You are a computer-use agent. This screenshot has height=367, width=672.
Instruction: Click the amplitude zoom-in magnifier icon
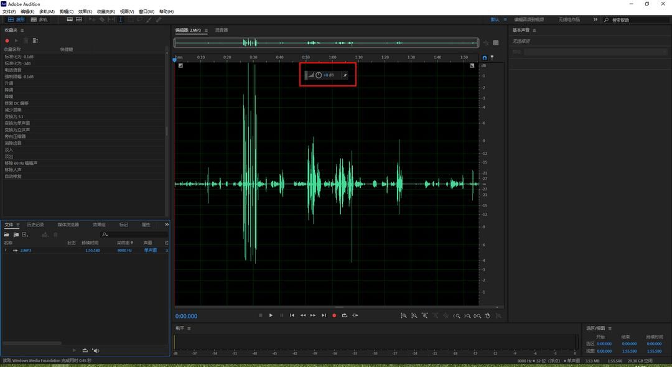pos(403,315)
